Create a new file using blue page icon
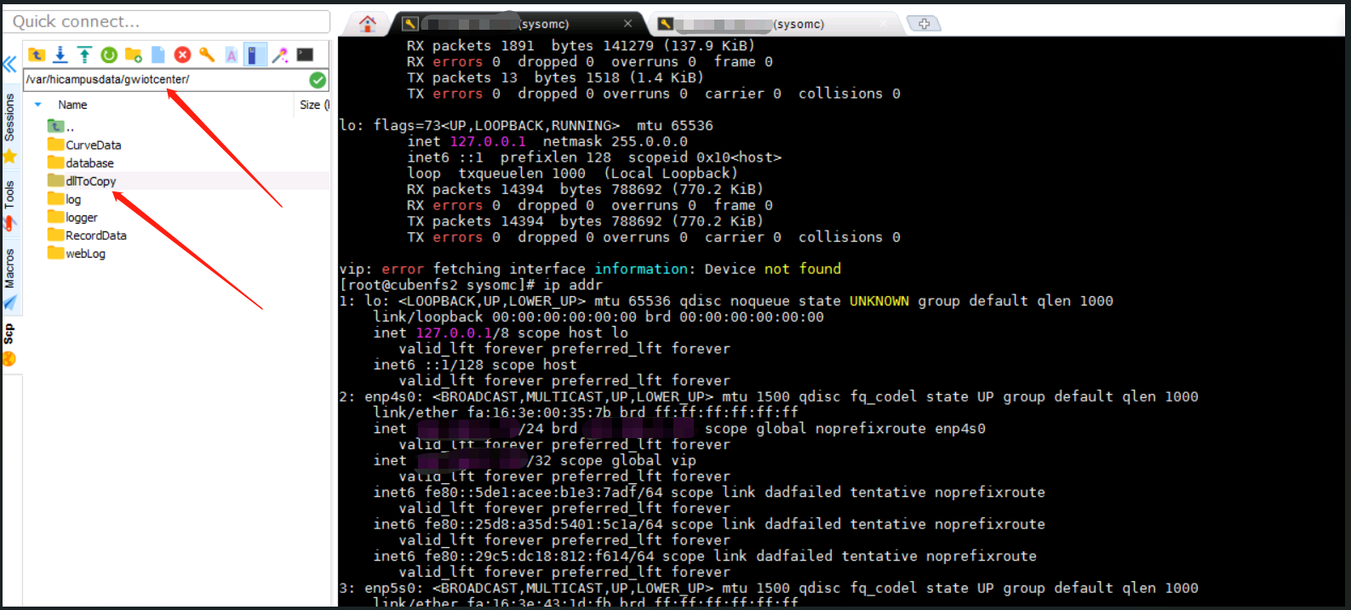The image size is (1351, 610). (158, 55)
